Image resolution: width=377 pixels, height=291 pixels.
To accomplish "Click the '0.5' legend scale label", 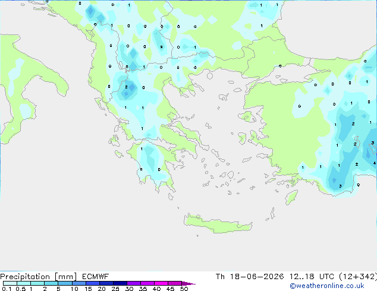I will (x=21, y=289).
